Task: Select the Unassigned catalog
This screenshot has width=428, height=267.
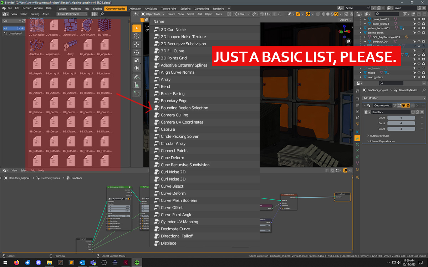Action: click(15, 33)
